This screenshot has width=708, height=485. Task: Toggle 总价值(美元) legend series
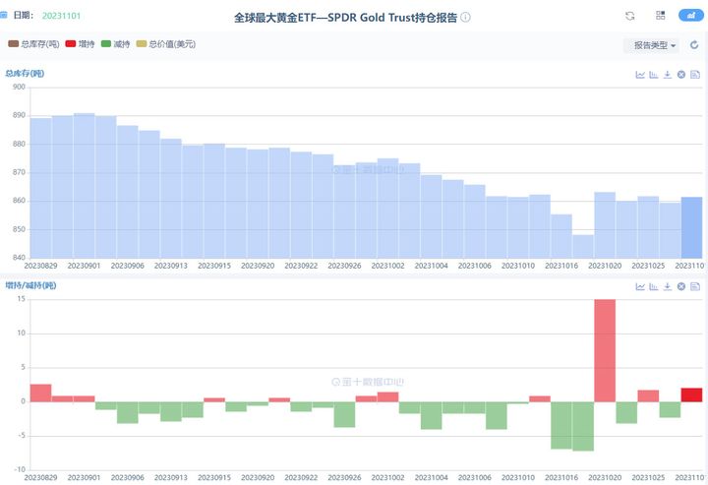[167, 44]
